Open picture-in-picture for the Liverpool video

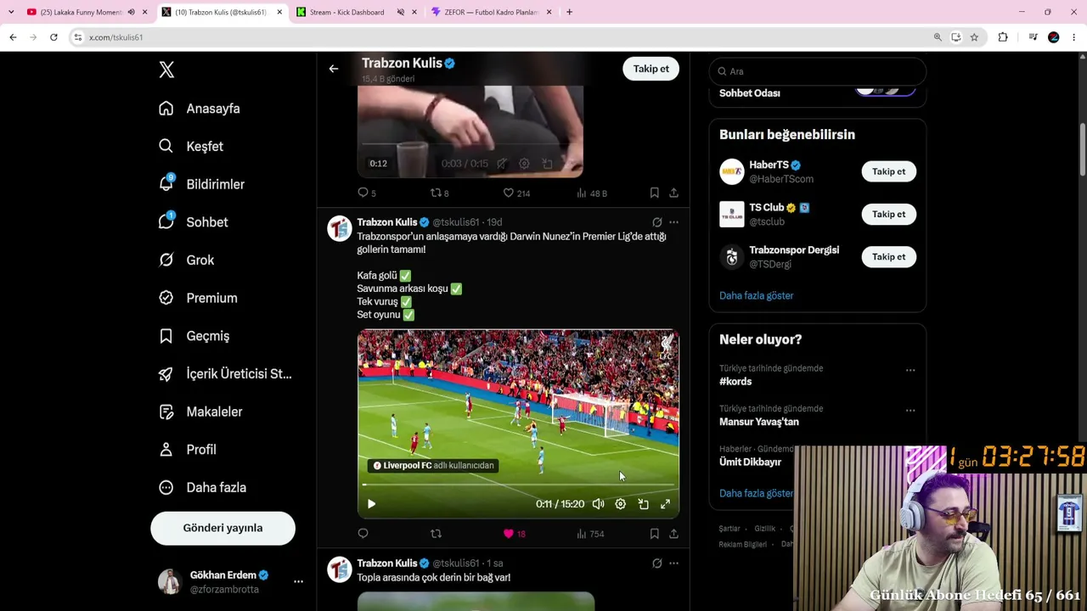coord(643,504)
